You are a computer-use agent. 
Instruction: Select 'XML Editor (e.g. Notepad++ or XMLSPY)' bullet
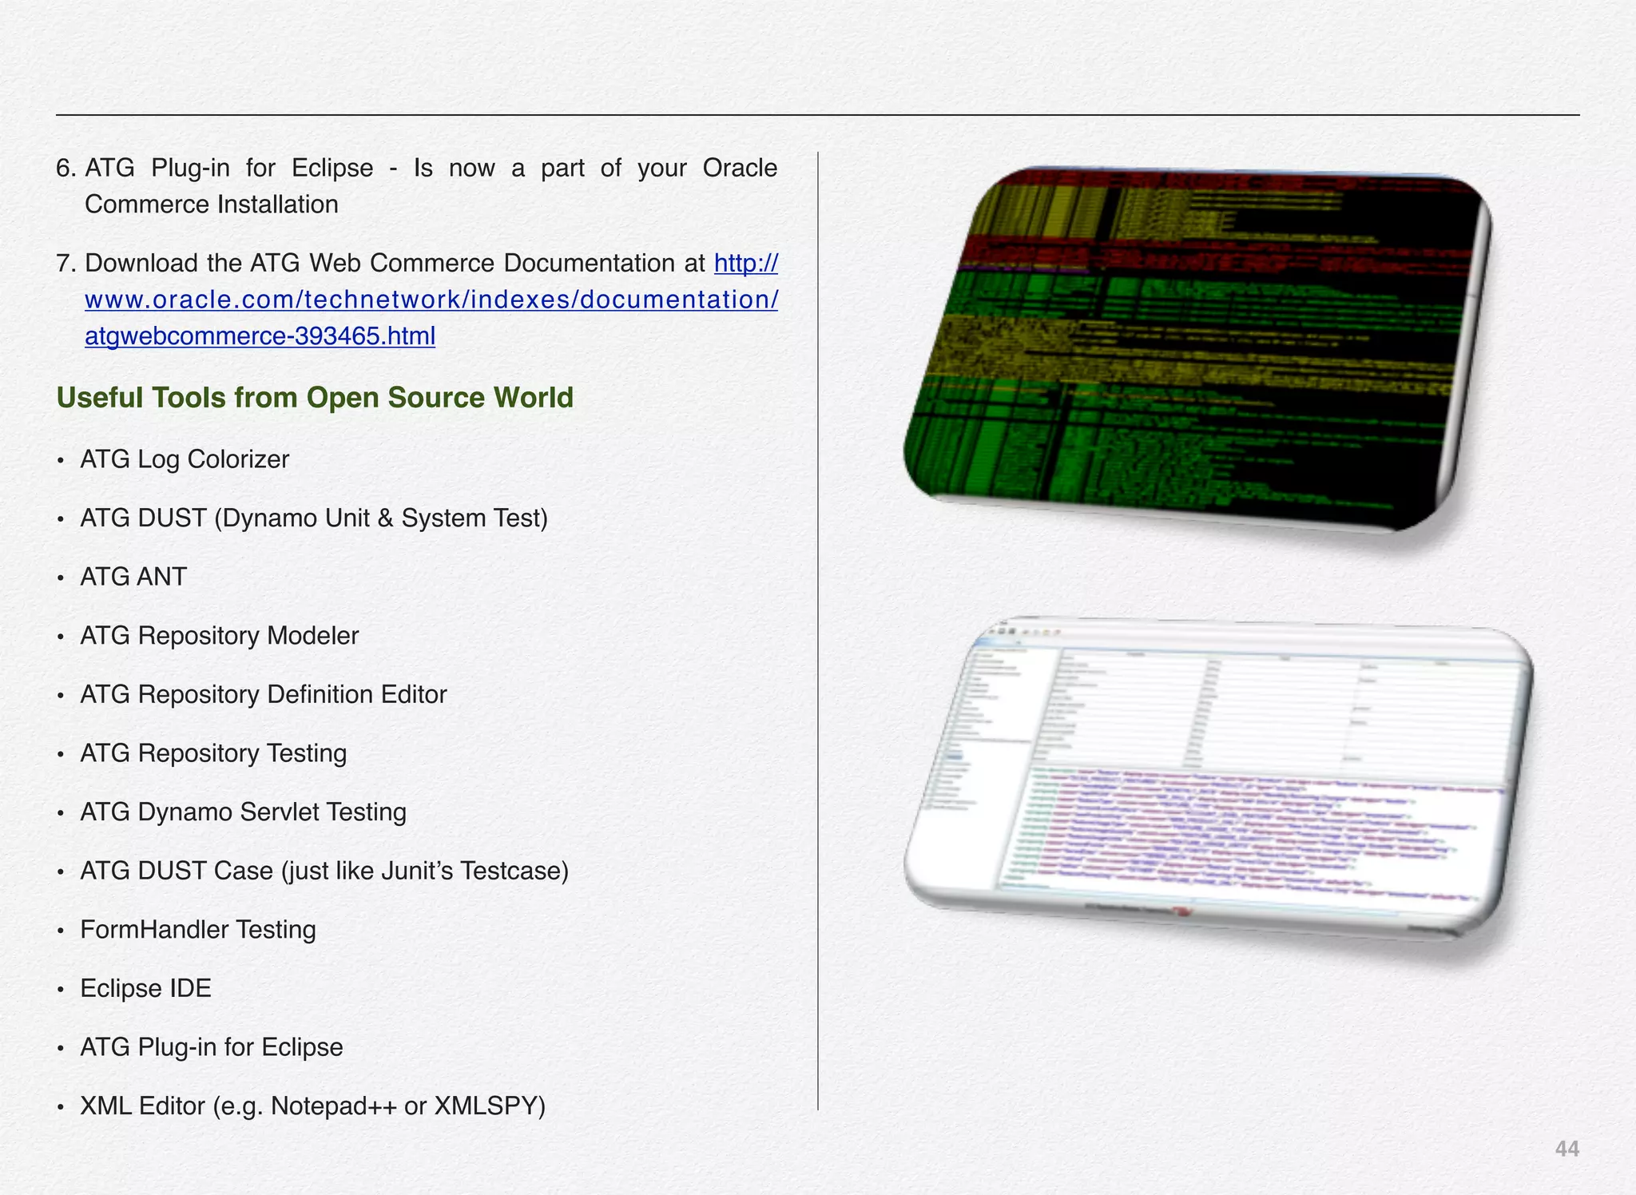coord(313,1106)
